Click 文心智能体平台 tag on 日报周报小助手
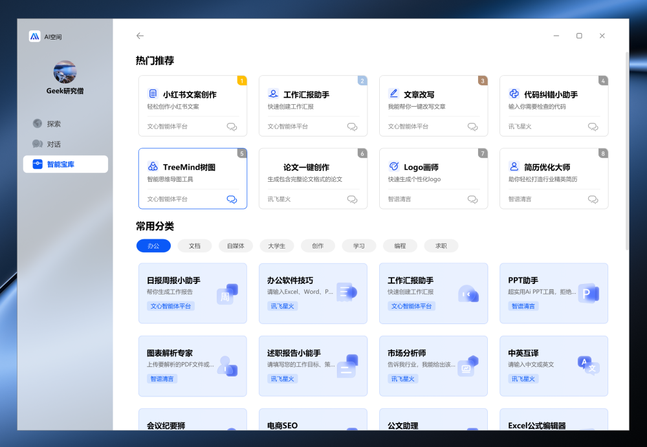Viewport: 647px width, 447px height. [170, 306]
